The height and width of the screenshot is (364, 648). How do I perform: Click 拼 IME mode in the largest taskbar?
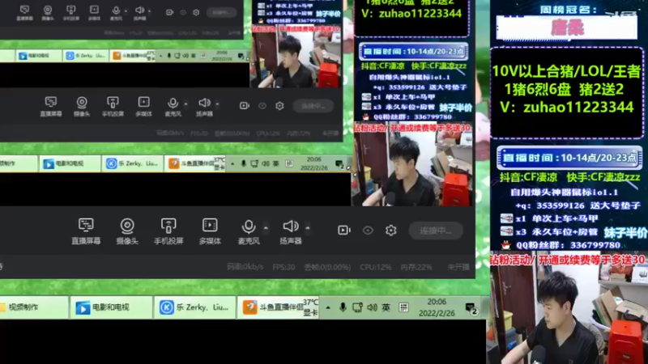tap(403, 307)
